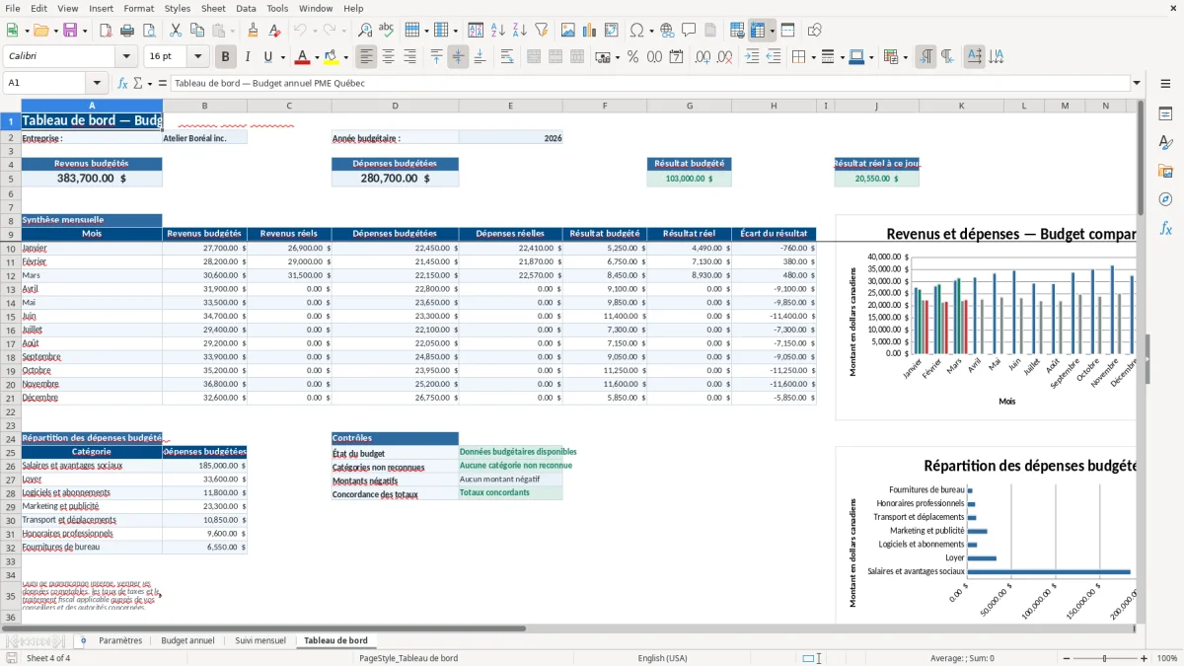Click the Sidebar Settings hamburger button

coord(1165,83)
